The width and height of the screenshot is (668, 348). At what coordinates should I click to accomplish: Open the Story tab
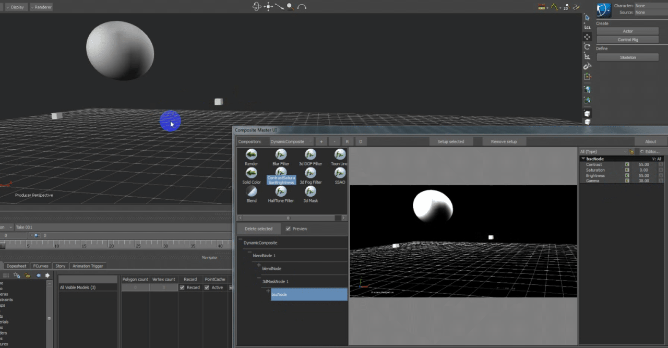pyautogui.click(x=61, y=266)
